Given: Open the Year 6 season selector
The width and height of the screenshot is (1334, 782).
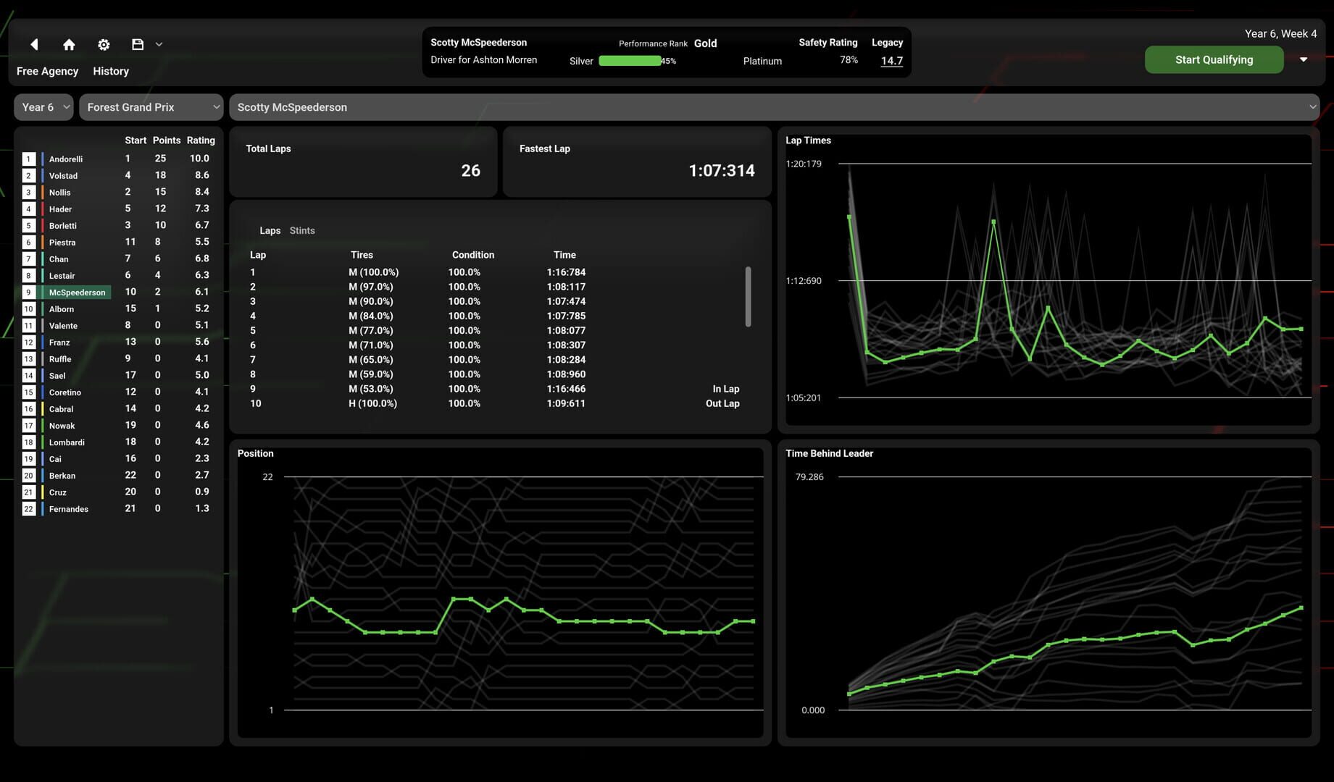Looking at the screenshot, I should (x=43, y=106).
